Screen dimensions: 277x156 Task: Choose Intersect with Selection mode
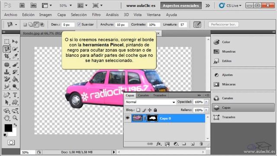42,24
